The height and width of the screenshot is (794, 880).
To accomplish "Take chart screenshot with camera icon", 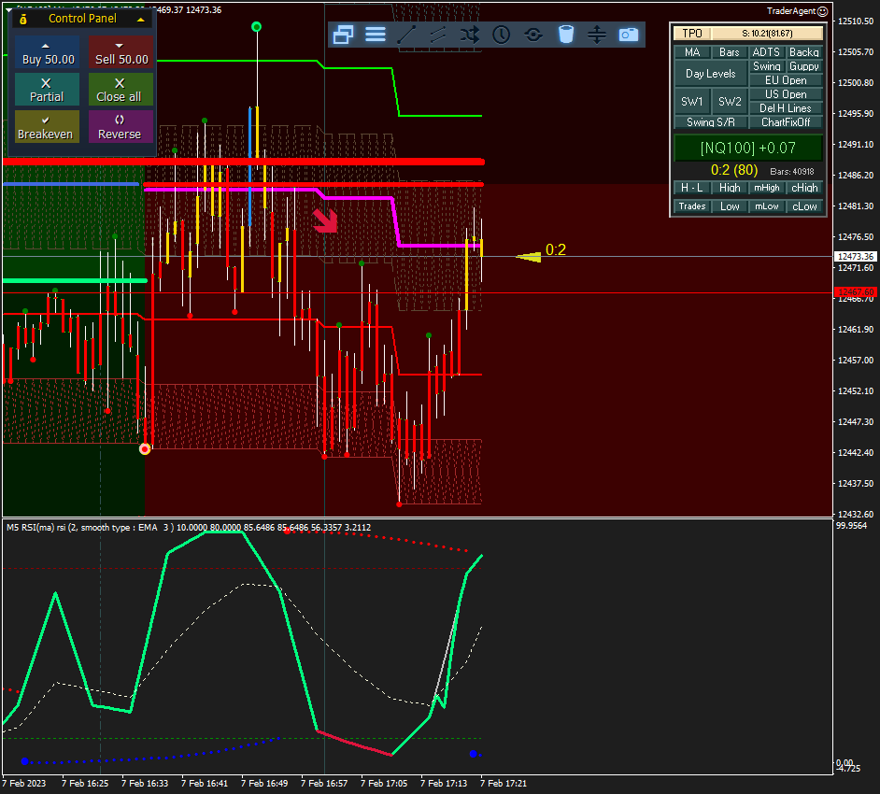I will 629,35.
